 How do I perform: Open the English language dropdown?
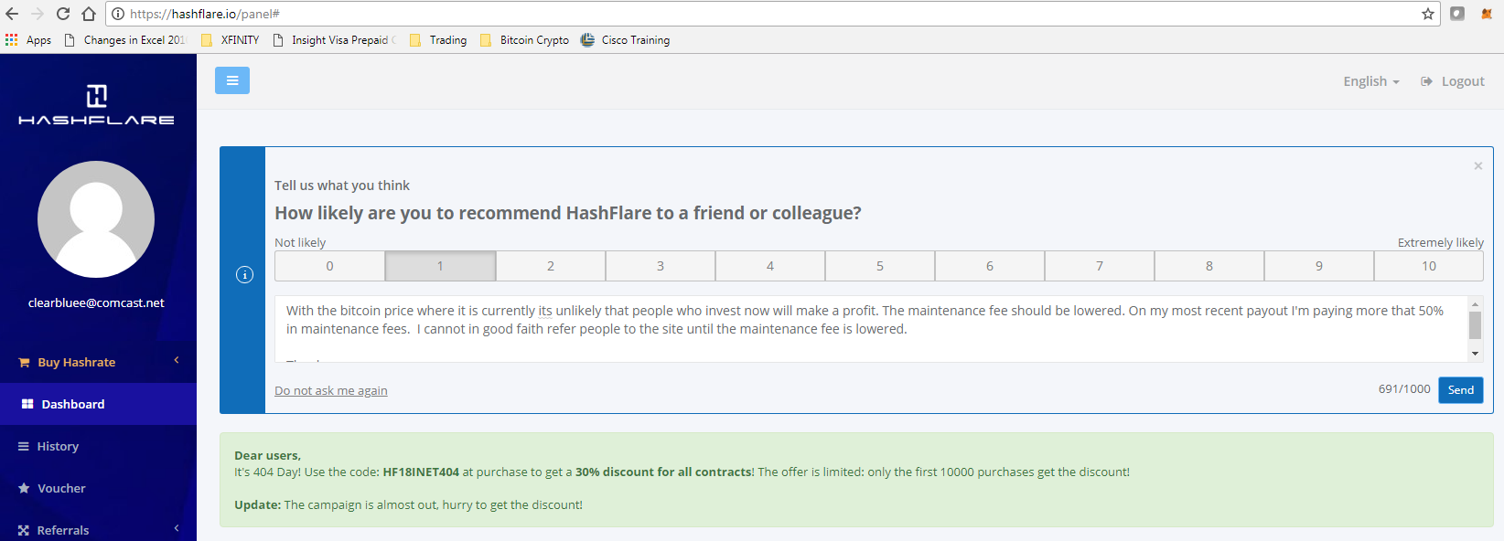(x=1370, y=81)
